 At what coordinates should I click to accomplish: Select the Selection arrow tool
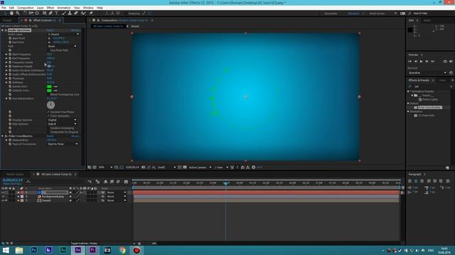(6, 13)
